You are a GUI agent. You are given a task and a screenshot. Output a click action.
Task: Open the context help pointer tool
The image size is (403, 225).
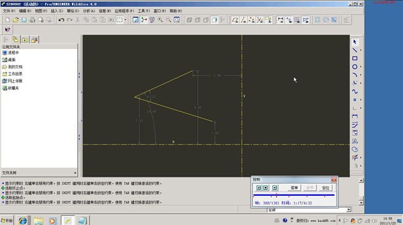pos(7,30)
